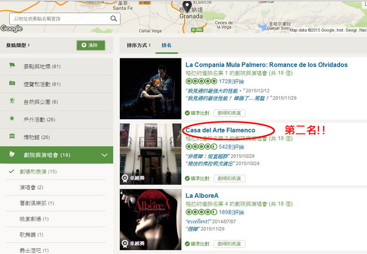Click the Granada map location pin
The width and height of the screenshot is (367, 254).
pyautogui.click(x=187, y=6)
